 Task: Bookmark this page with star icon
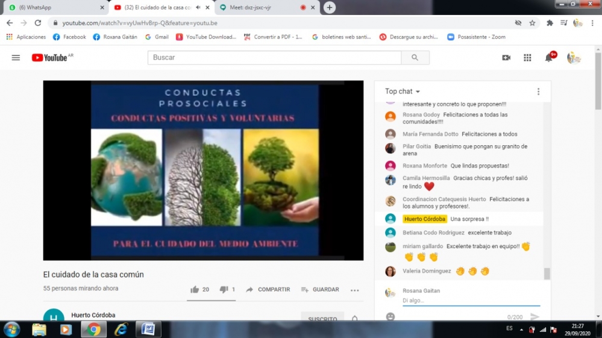[x=532, y=23]
